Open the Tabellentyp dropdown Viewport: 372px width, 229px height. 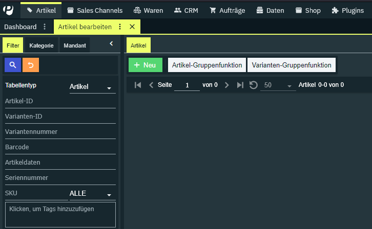click(x=92, y=87)
